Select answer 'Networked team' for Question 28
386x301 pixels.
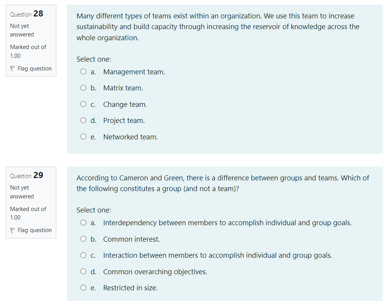pyautogui.click(x=83, y=136)
